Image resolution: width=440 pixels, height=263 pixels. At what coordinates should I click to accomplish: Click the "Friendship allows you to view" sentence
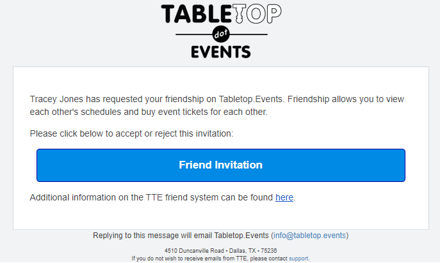(346, 100)
